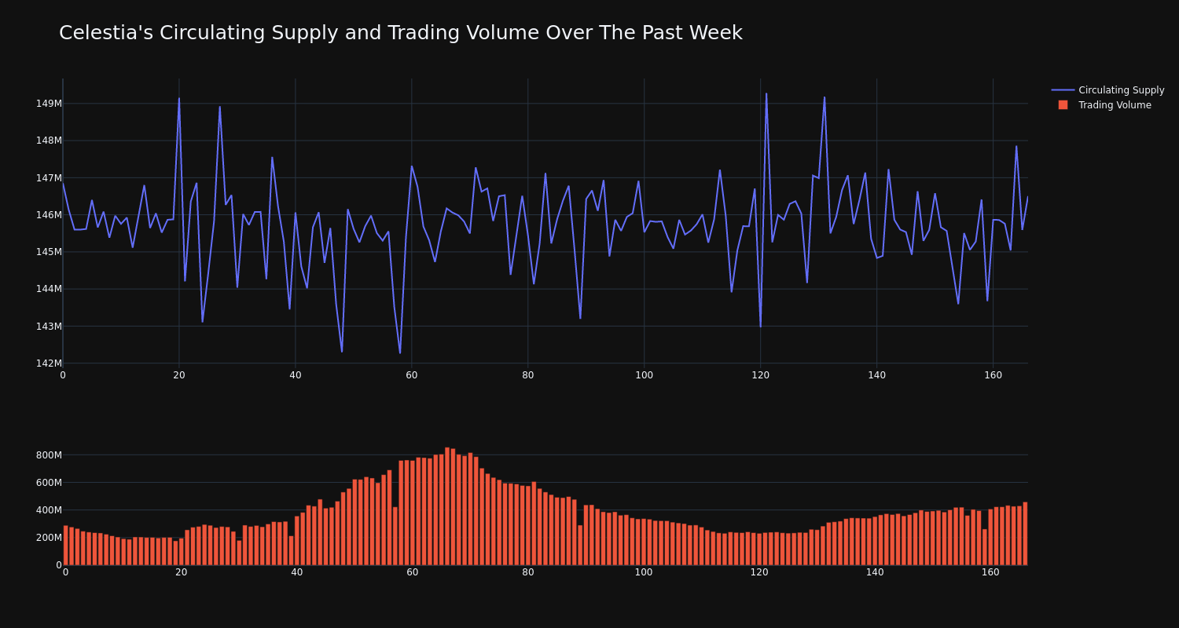Click the 142M label on the supply axis
1179x628 pixels.
(48, 363)
